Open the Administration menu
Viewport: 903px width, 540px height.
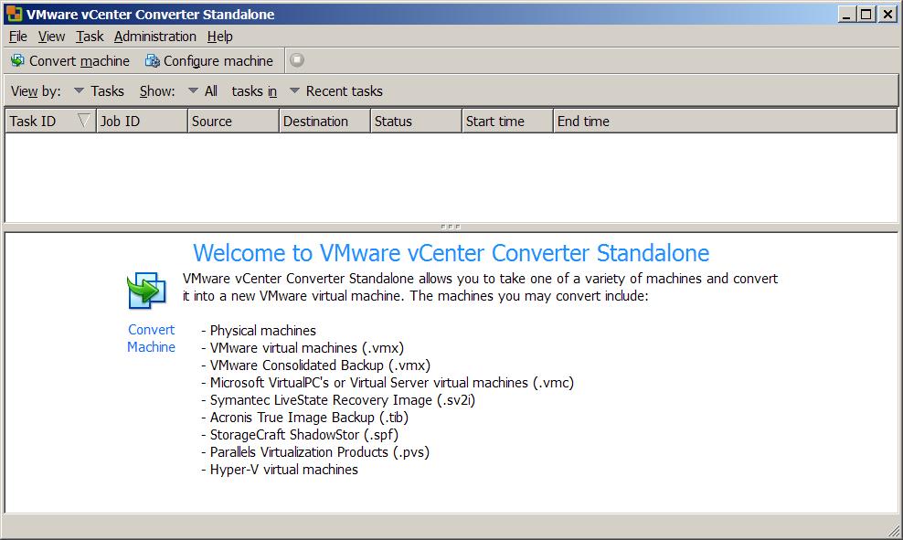click(154, 37)
